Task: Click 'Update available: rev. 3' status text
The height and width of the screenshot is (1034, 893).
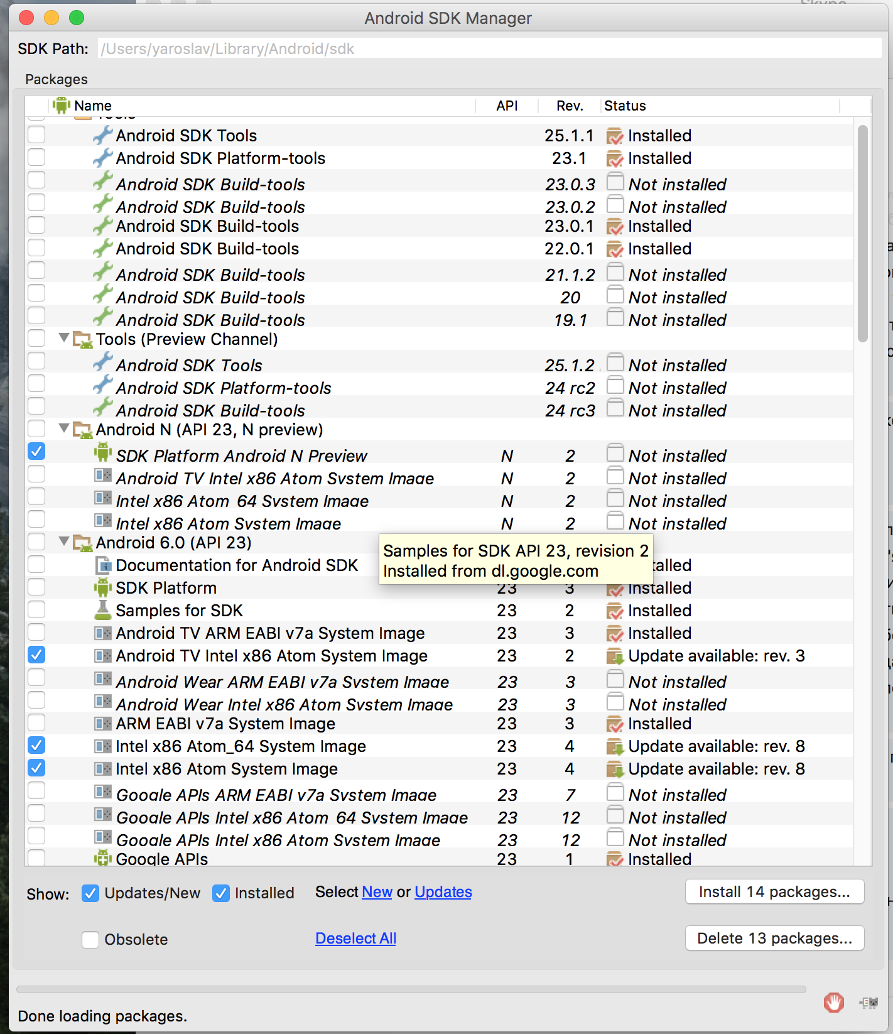Action: [x=717, y=656]
